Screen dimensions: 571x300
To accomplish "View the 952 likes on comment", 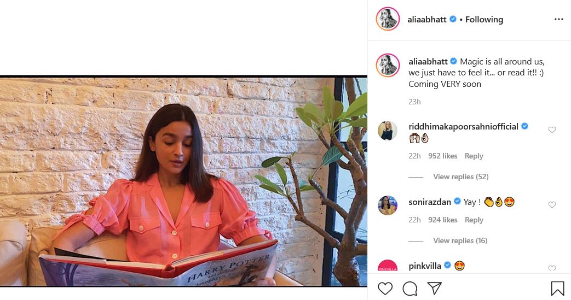I will pos(442,156).
